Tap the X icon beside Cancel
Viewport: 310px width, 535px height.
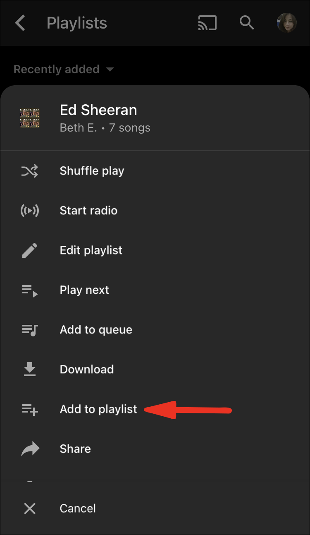pyautogui.click(x=30, y=509)
